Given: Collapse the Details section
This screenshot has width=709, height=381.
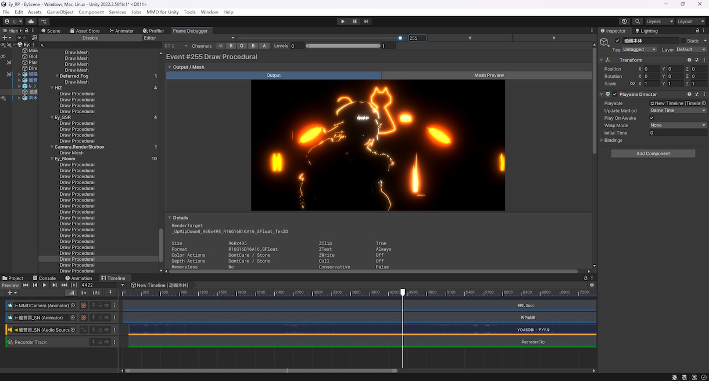Looking at the screenshot, I should pos(170,218).
